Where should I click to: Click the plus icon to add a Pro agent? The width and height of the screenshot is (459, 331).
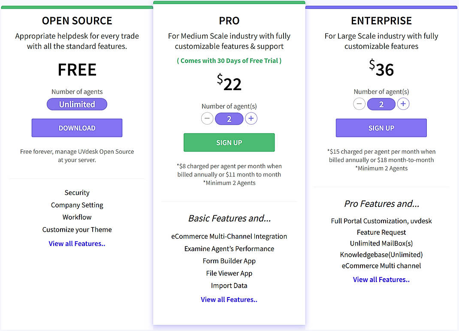[251, 118]
